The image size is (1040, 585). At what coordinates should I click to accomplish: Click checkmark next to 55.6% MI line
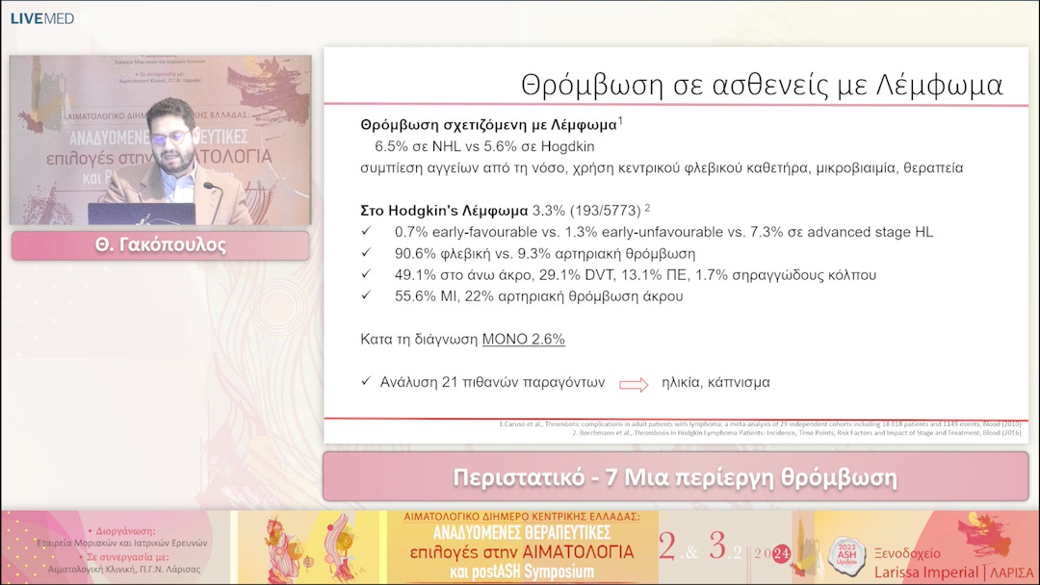(x=366, y=296)
